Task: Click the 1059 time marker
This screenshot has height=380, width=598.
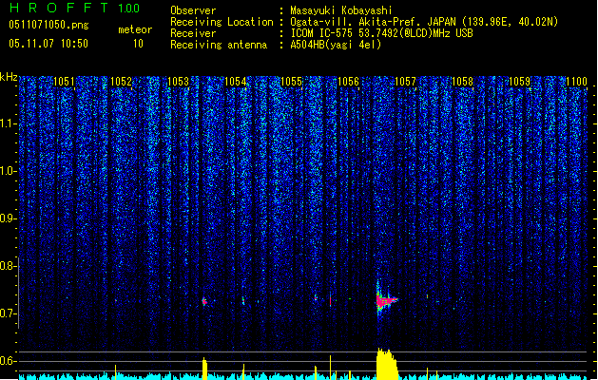Action: point(519,81)
